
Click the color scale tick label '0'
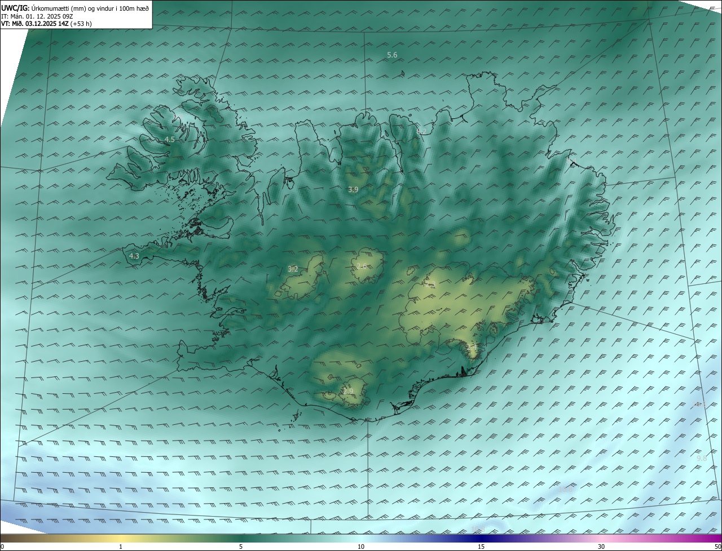coord(2,546)
